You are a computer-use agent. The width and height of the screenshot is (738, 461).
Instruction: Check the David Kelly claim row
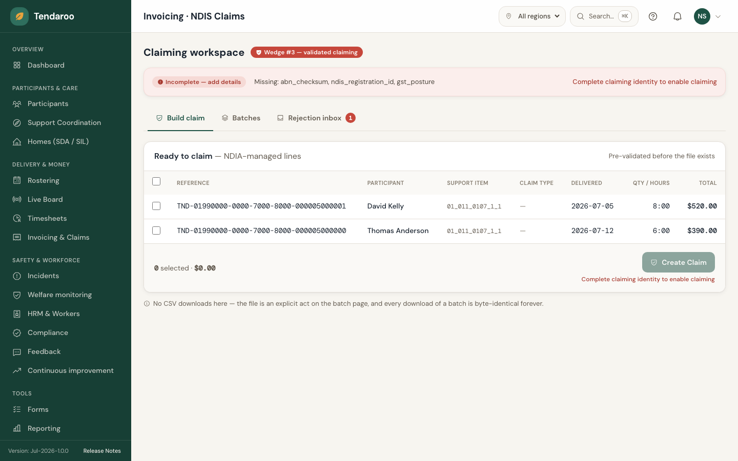156,206
